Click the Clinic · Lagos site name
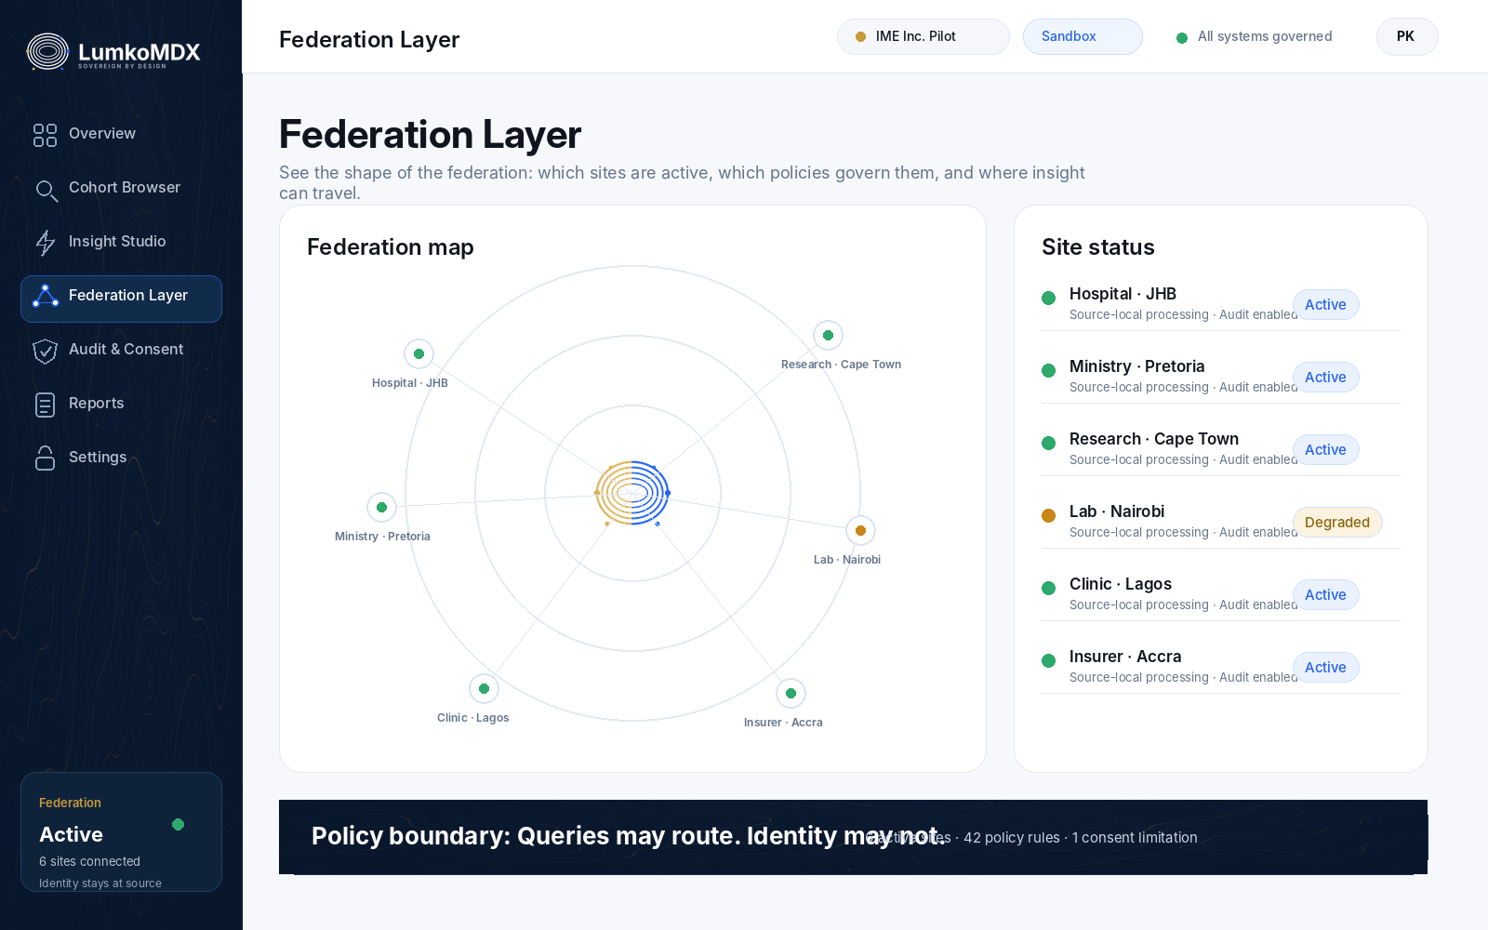This screenshot has height=930, width=1488. [1121, 584]
